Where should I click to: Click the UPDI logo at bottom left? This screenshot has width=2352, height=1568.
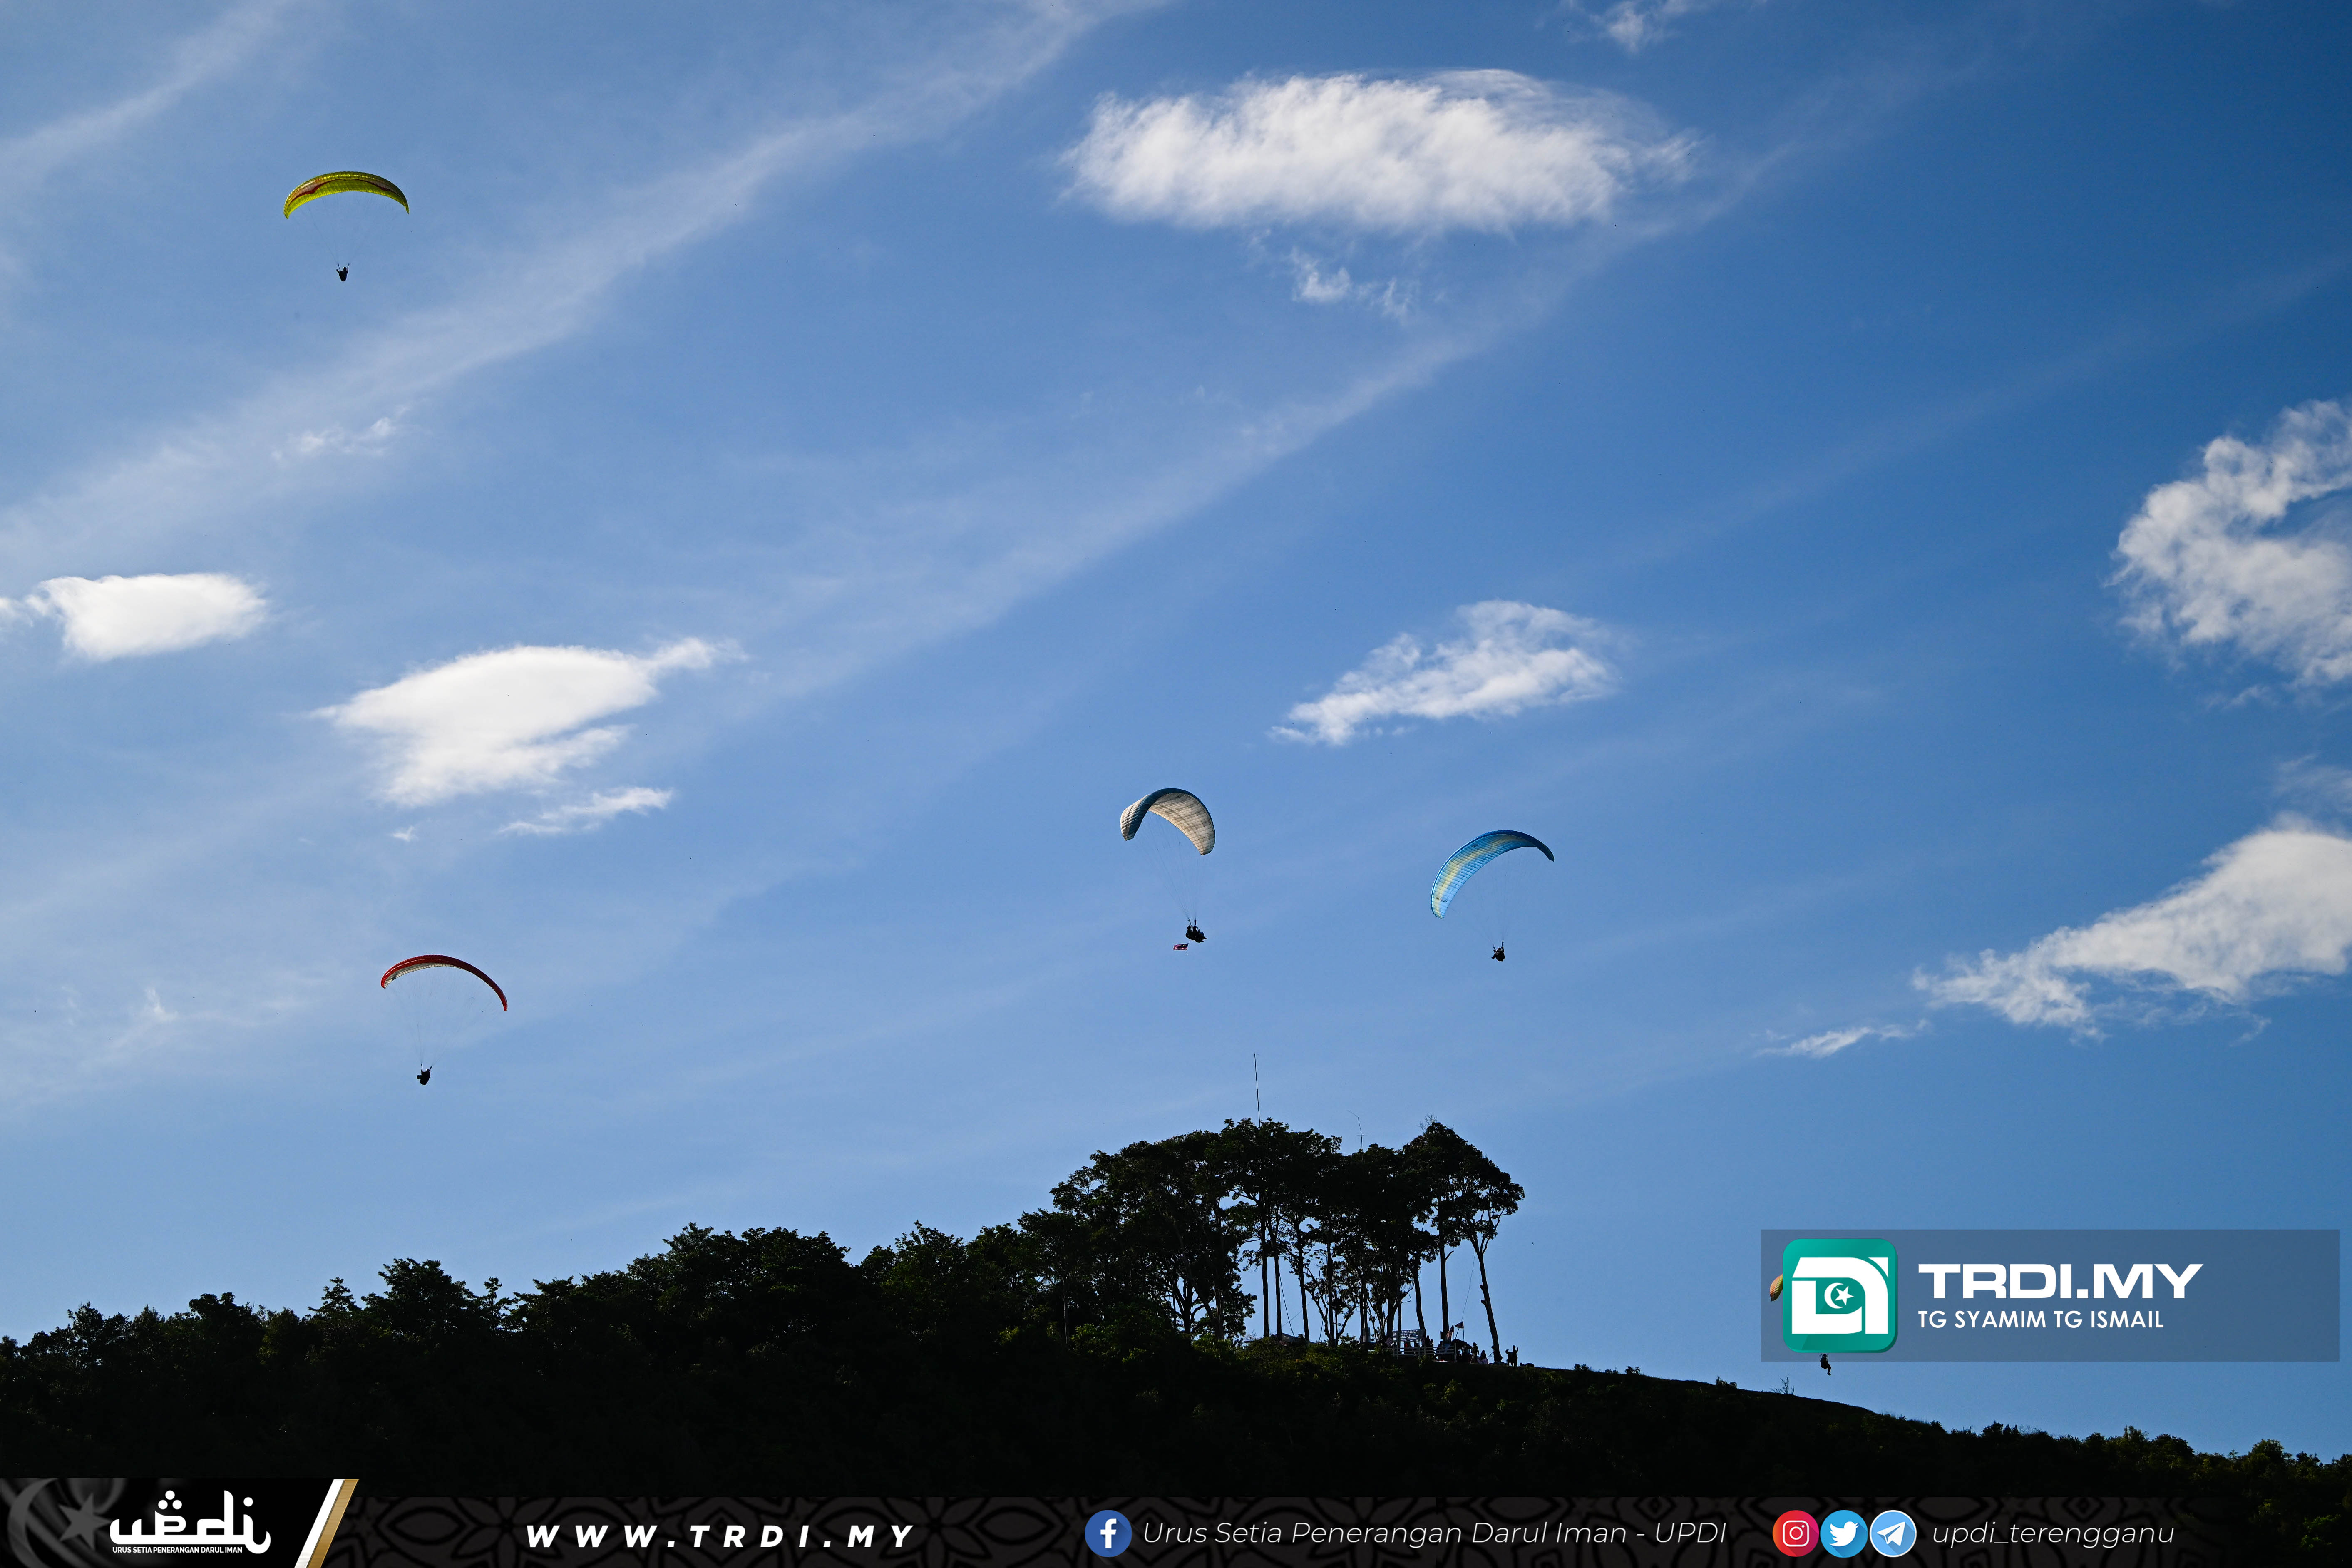(x=190, y=1524)
